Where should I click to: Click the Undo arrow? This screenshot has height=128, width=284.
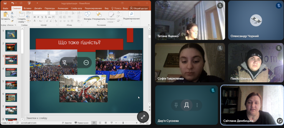(12, 3)
